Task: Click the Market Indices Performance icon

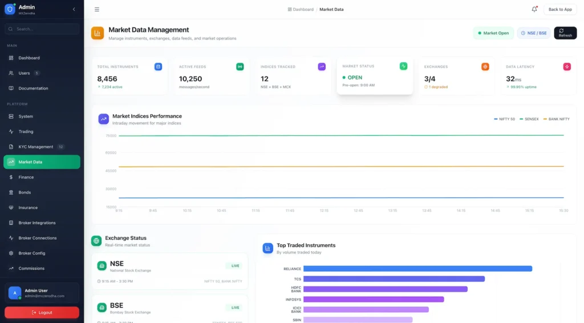Action: coord(104,119)
